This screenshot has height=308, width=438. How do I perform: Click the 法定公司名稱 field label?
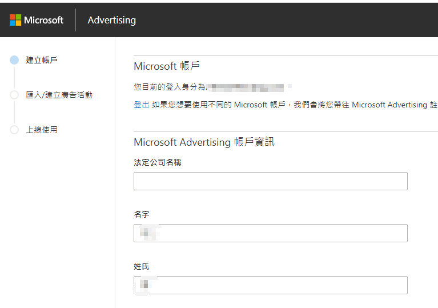coord(158,162)
